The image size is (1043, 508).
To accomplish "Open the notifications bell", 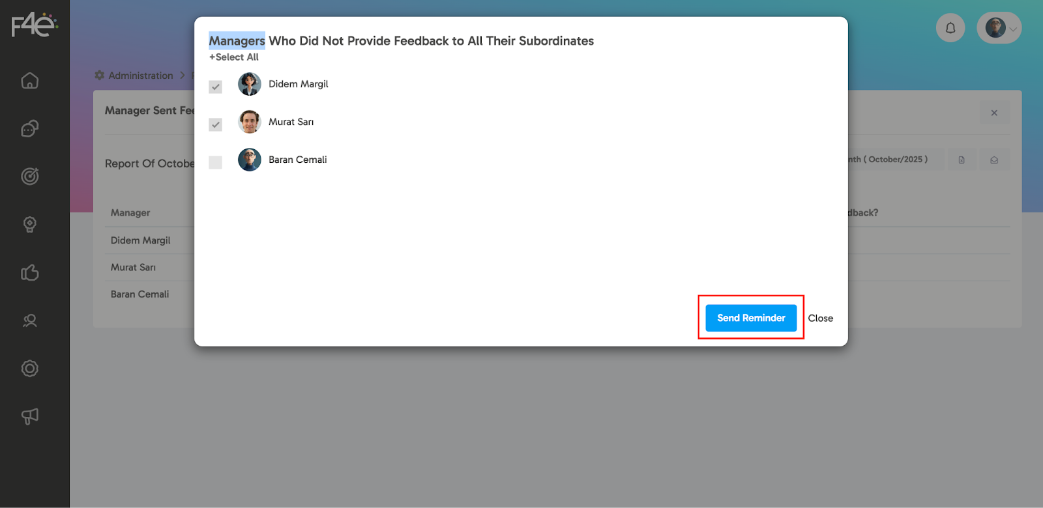I will (950, 28).
